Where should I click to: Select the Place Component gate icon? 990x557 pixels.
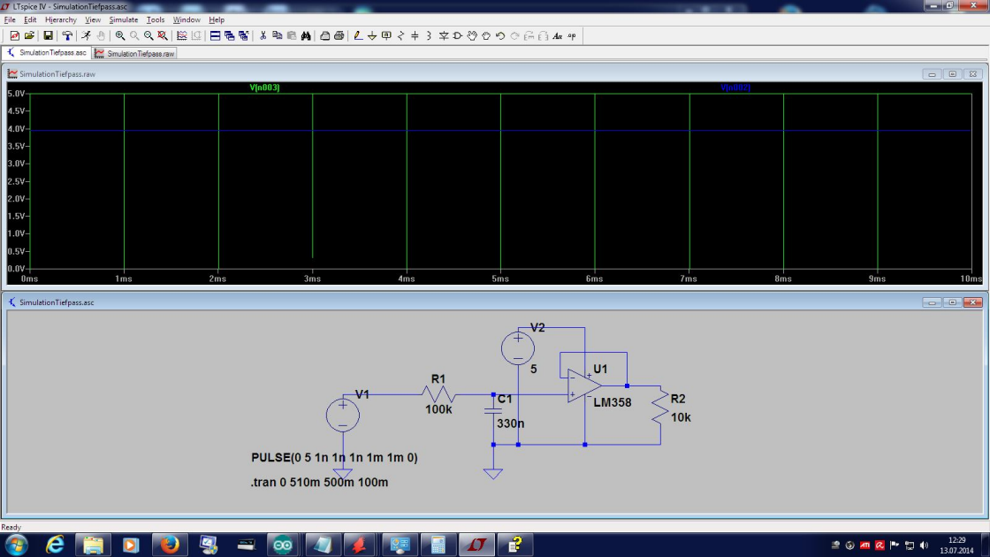pyautogui.click(x=458, y=36)
